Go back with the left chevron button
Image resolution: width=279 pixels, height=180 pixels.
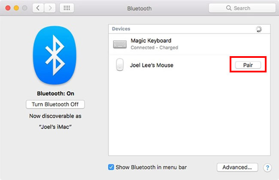38,8
